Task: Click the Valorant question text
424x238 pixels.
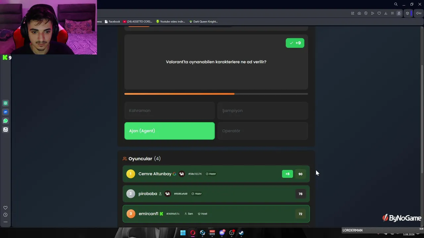Action: click(216, 62)
